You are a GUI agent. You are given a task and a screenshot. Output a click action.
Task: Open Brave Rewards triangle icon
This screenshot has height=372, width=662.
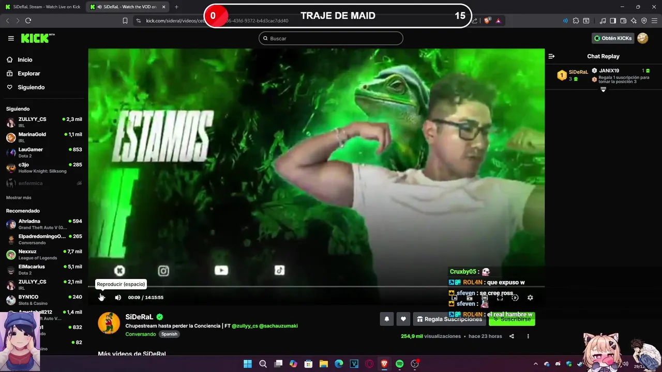499,21
